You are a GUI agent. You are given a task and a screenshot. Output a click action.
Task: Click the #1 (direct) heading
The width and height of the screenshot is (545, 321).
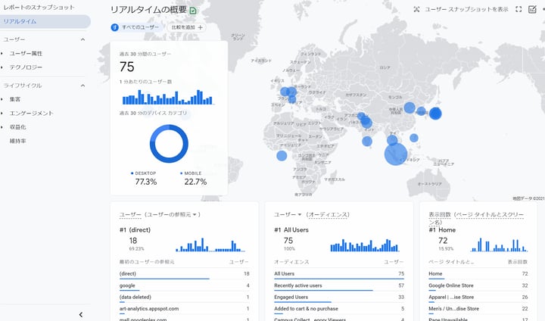pos(135,230)
